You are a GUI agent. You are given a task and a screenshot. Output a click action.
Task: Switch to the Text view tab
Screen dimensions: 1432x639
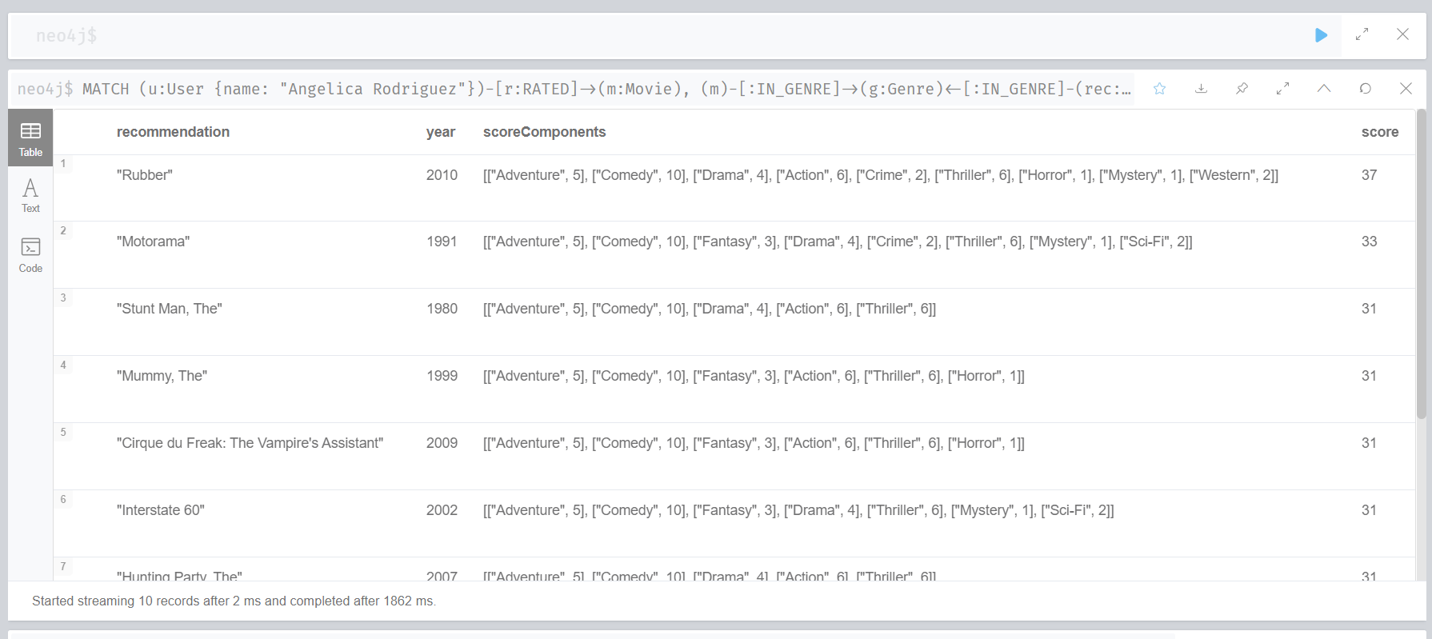[30, 195]
